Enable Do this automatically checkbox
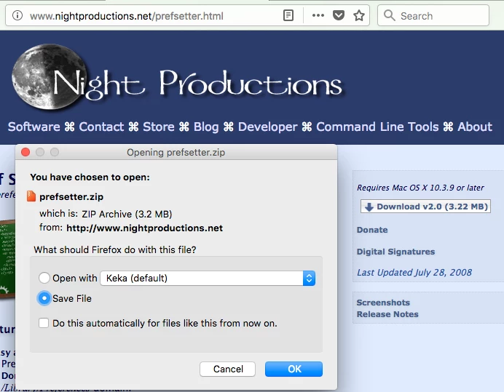The width and height of the screenshot is (504, 392). click(x=44, y=323)
